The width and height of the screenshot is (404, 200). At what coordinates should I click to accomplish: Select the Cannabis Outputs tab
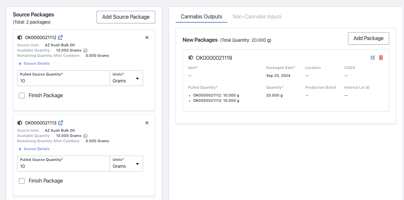[201, 16]
